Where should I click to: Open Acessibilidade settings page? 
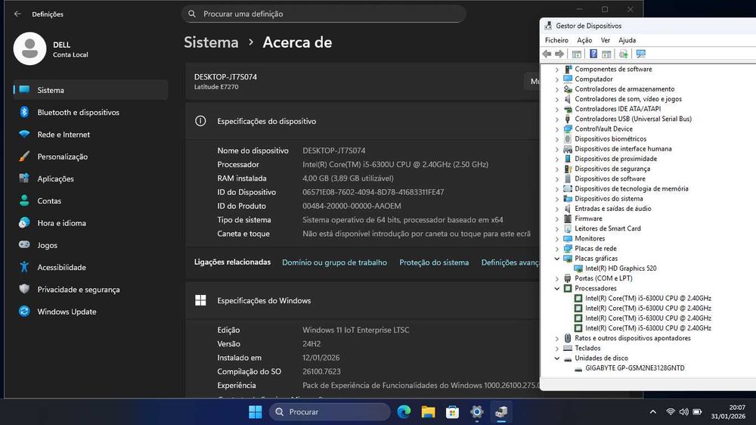click(x=91, y=268)
